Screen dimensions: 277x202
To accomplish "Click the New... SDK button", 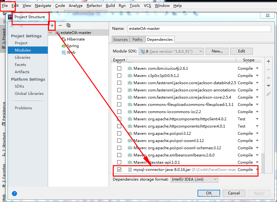I will point(217,51).
